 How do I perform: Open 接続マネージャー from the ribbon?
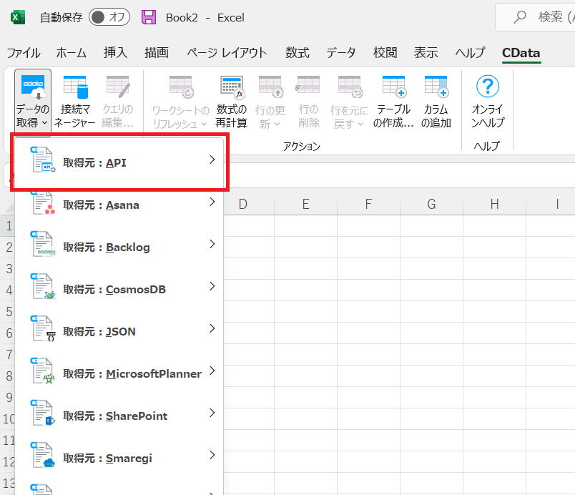pyautogui.click(x=75, y=102)
